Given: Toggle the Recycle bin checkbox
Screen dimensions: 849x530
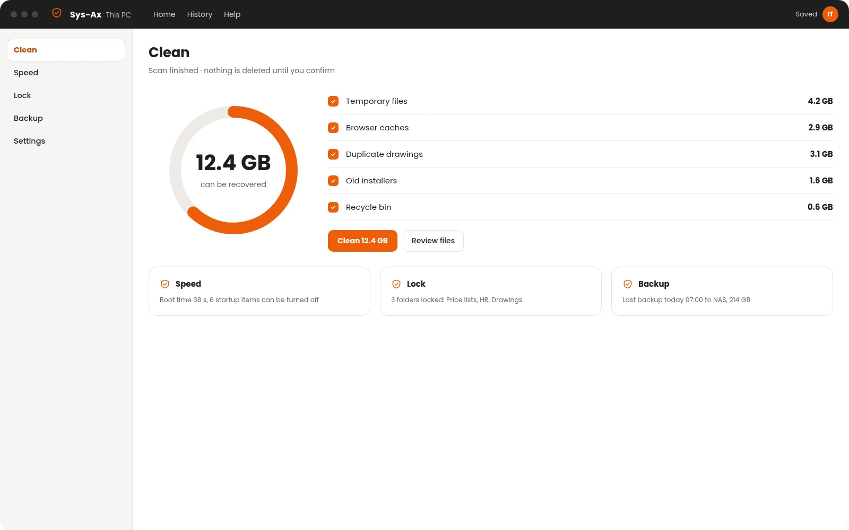Looking at the screenshot, I should click(x=333, y=207).
